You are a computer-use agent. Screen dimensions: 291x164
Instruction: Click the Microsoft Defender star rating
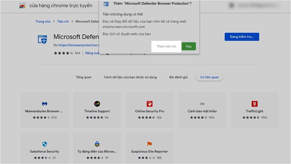[x=63, y=53]
